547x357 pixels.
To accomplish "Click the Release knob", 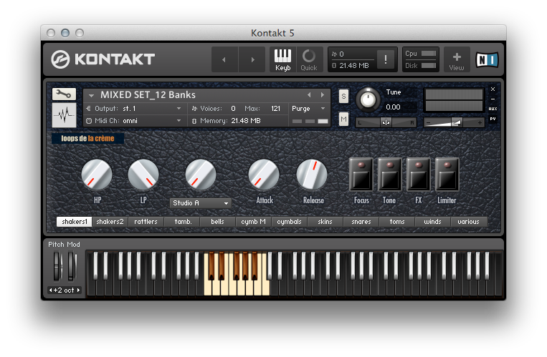I will pos(312,175).
